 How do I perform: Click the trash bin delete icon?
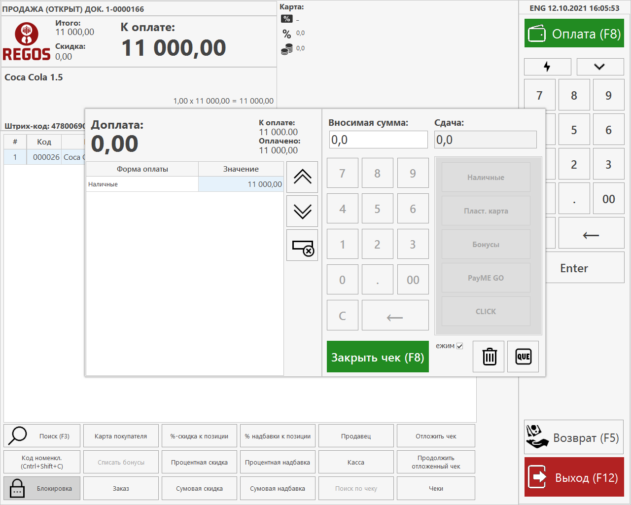pos(489,357)
